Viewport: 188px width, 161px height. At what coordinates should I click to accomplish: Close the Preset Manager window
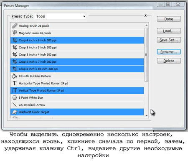pos(178,4)
